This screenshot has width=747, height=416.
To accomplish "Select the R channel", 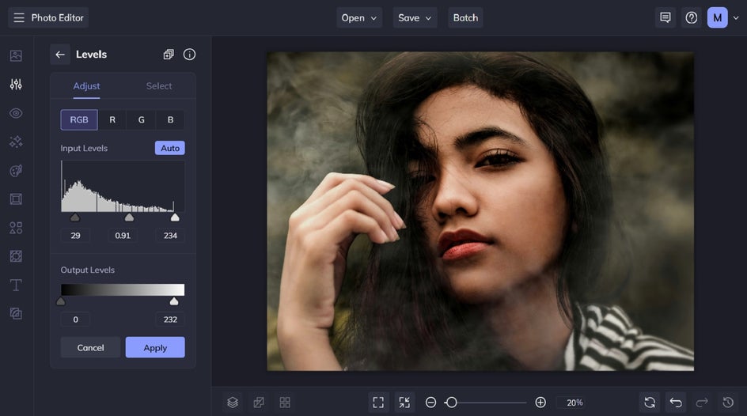I will pyautogui.click(x=112, y=120).
